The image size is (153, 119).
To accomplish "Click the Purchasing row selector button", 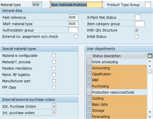I will click(89, 86).
